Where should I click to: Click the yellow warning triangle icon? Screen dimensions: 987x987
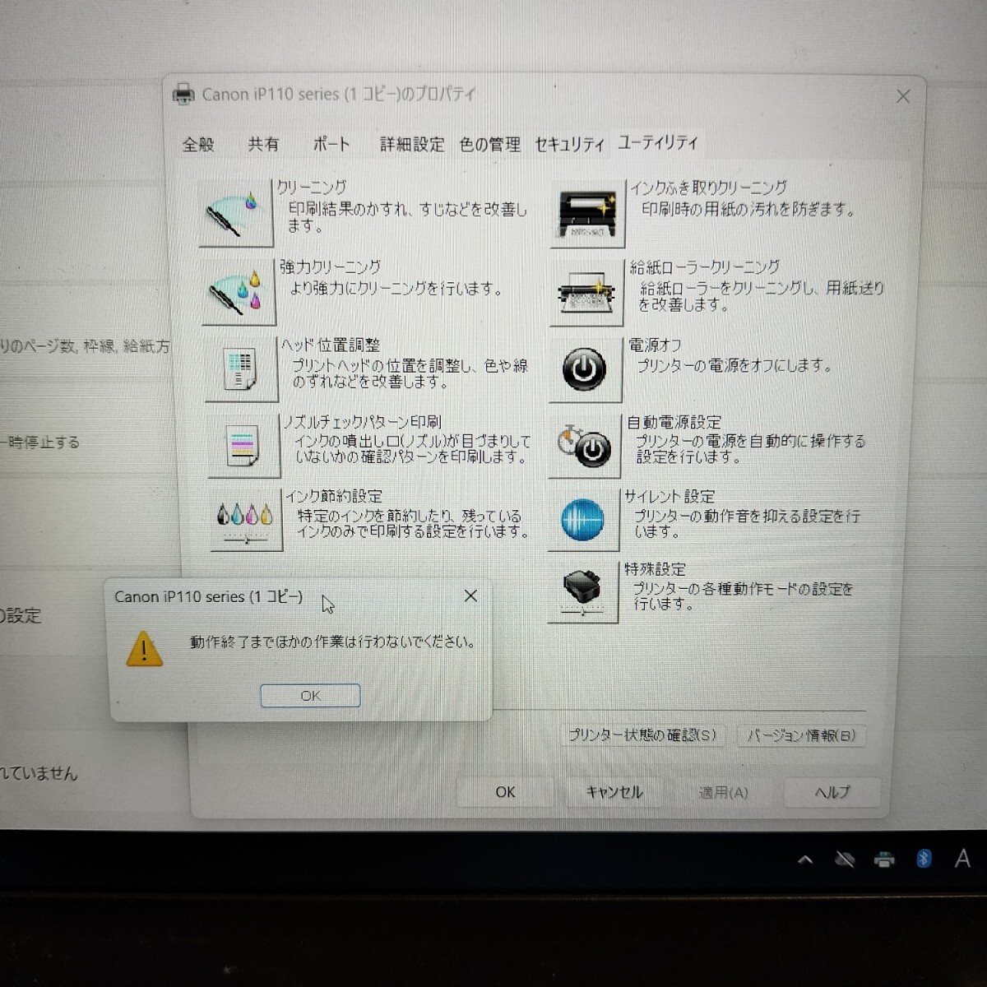click(144, 648)
